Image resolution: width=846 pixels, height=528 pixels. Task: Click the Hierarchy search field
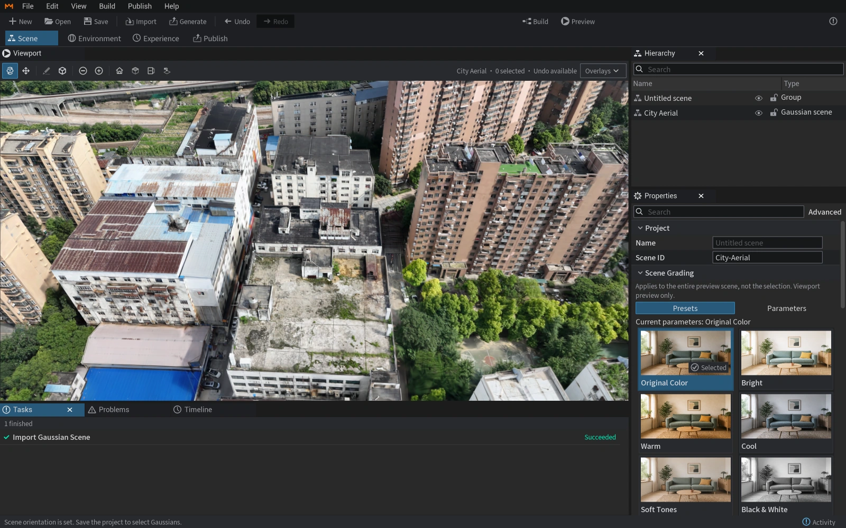738,69
